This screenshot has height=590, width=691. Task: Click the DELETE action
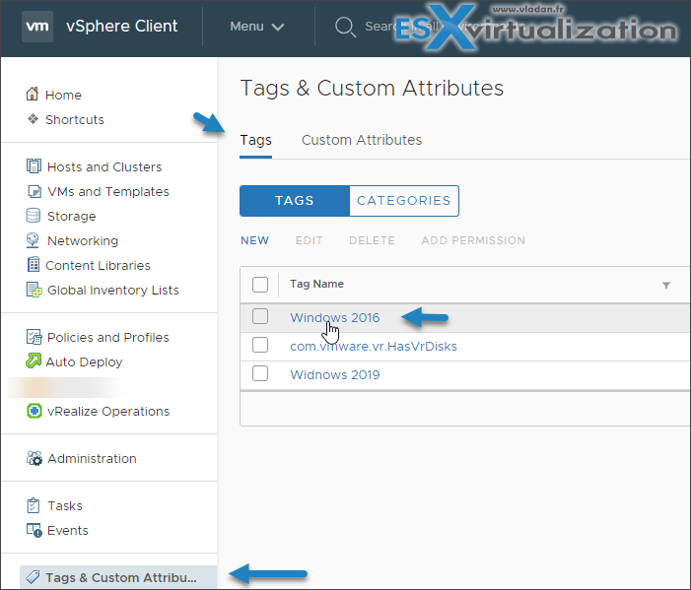[x=372, y=240]
